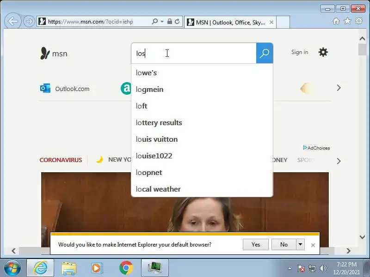Image resolution: width=370 pixels, height=277 pixels.
Task: Click the browser Back arrow button
Action: [x=13, y=21]
